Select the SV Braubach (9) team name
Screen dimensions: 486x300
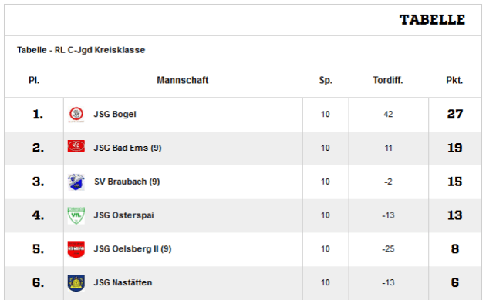[127, 182]
